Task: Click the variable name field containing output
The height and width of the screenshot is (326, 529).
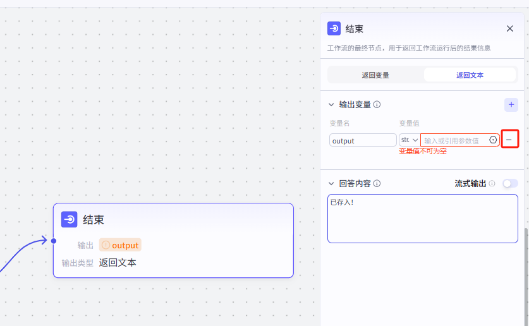Action: coord(363,140)
